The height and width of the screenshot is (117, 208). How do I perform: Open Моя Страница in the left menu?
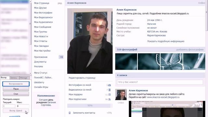[42, 3]
